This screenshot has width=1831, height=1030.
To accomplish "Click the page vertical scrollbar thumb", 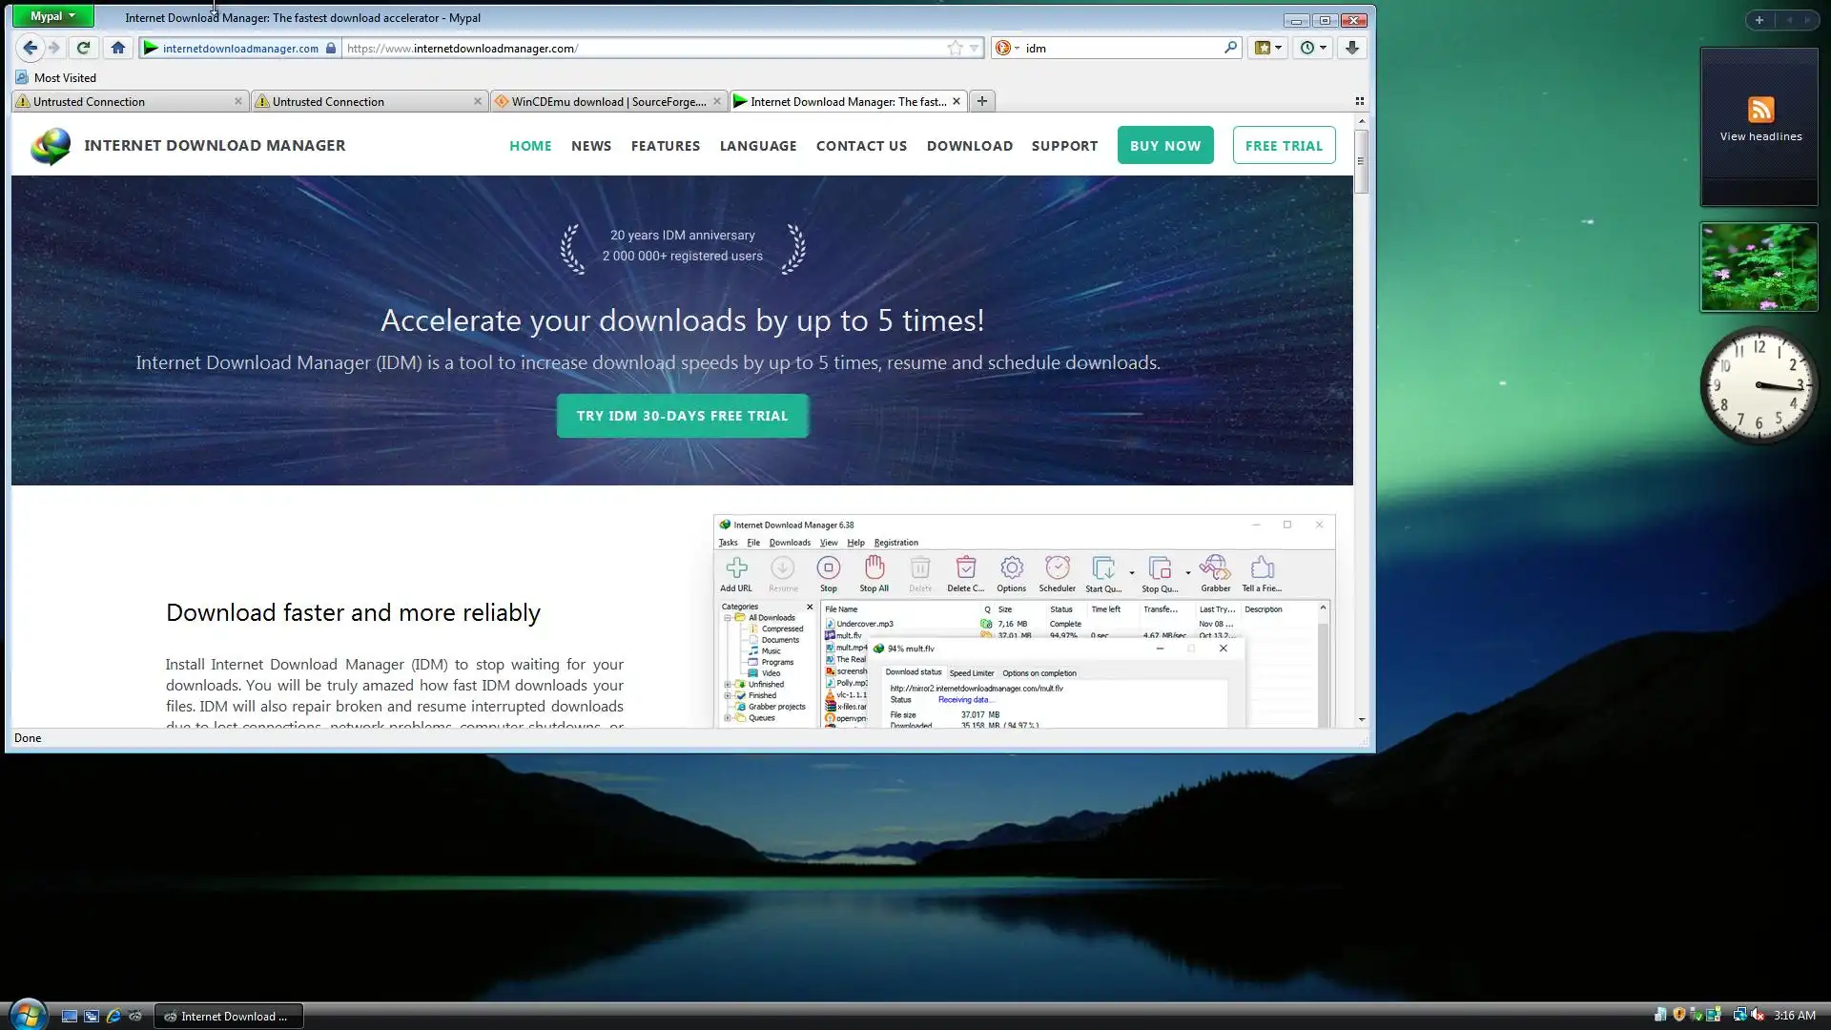I will [x=1361, y=162].
